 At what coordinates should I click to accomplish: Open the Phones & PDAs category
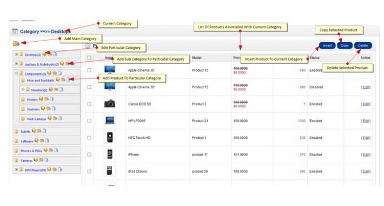(31, 151)
